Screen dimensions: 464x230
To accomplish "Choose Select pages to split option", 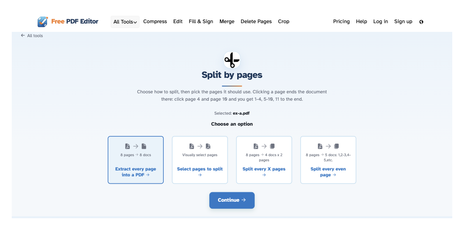I will (x=200, y=160).
